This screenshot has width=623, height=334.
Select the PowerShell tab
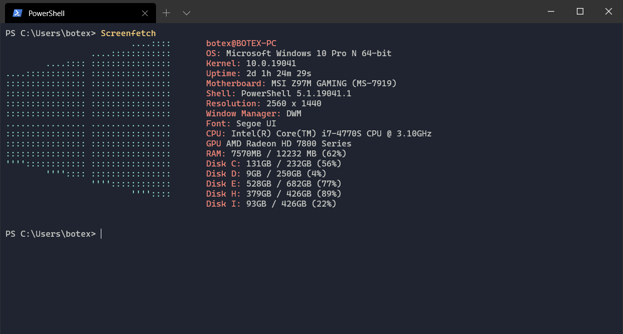(80, 13)
